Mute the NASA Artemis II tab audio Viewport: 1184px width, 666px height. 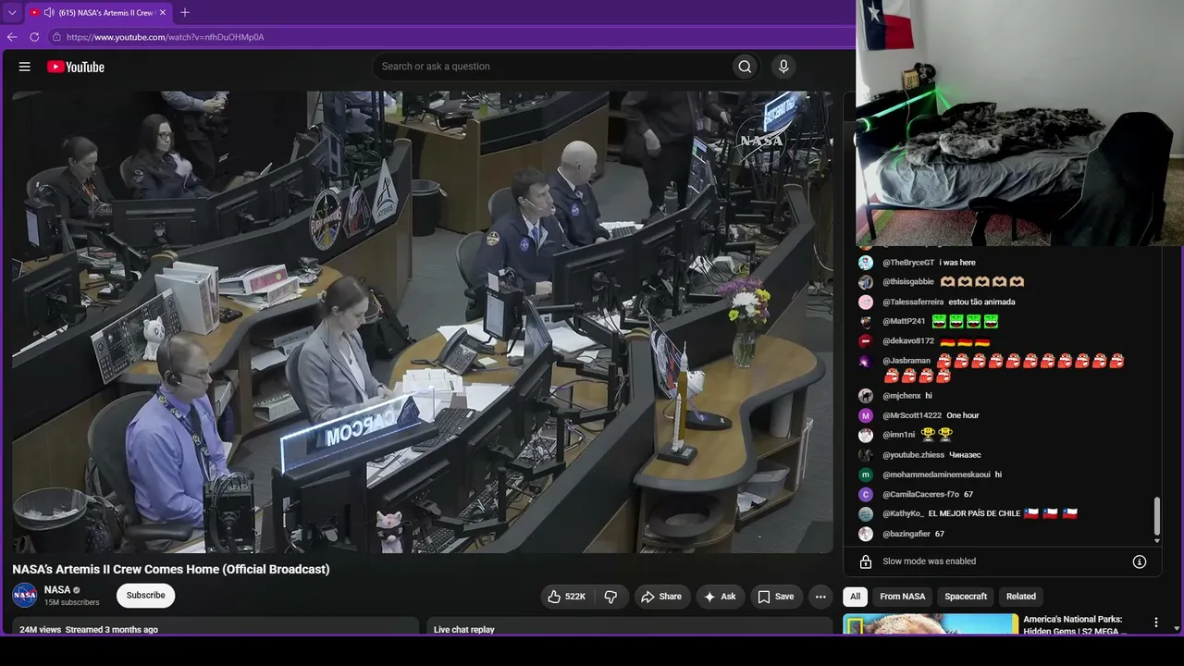coord(48,13)
